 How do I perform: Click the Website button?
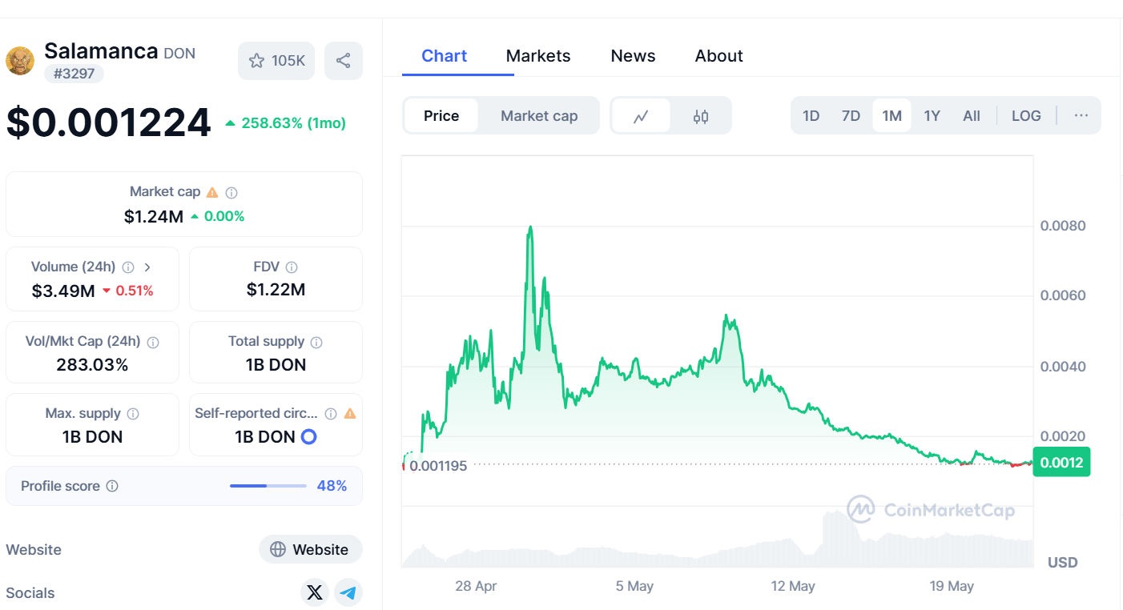[x=311, y=550]
